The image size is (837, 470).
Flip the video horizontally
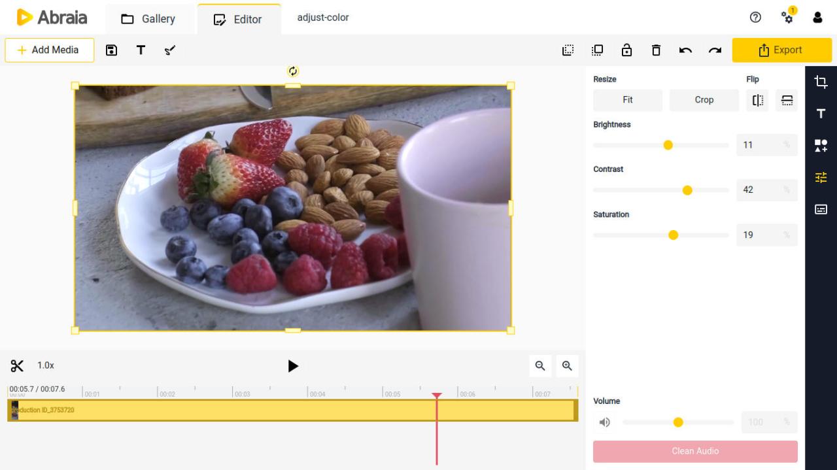coord(757,100)
